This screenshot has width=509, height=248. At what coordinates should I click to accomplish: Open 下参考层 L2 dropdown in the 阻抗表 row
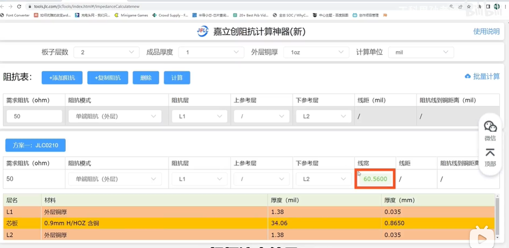click(324, 116)
